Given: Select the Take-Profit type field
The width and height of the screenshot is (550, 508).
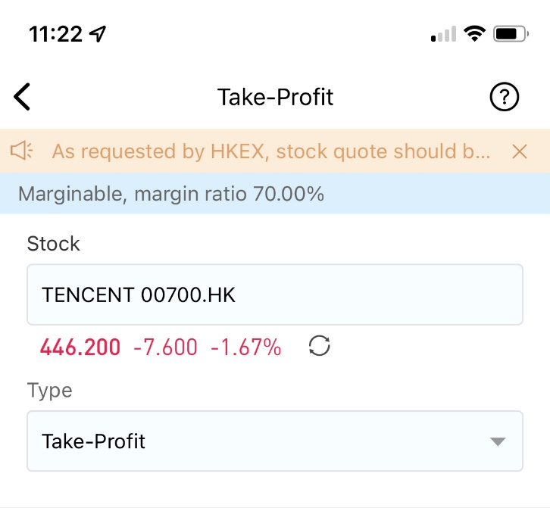Looking at the screenshot, I should pos(275,441).
